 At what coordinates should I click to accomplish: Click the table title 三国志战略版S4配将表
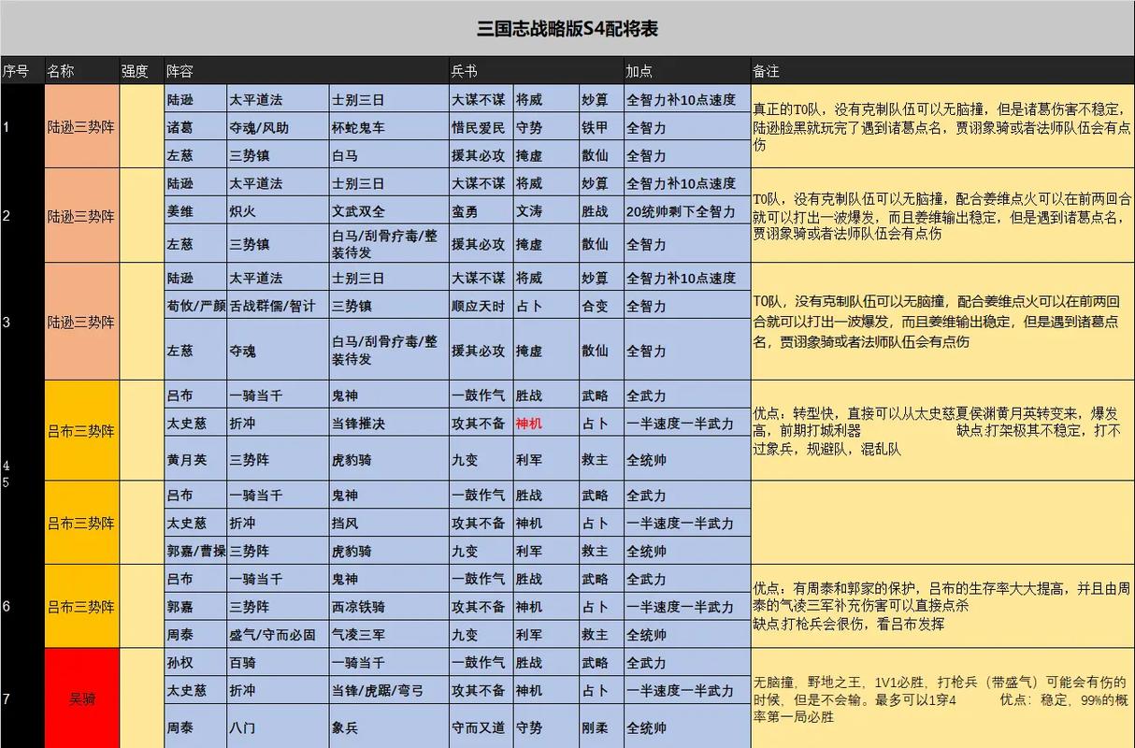567,27
